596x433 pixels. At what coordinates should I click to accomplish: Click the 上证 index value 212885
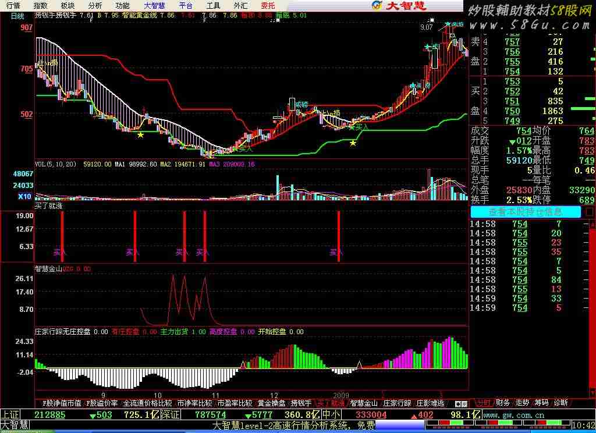click(50, 415)
